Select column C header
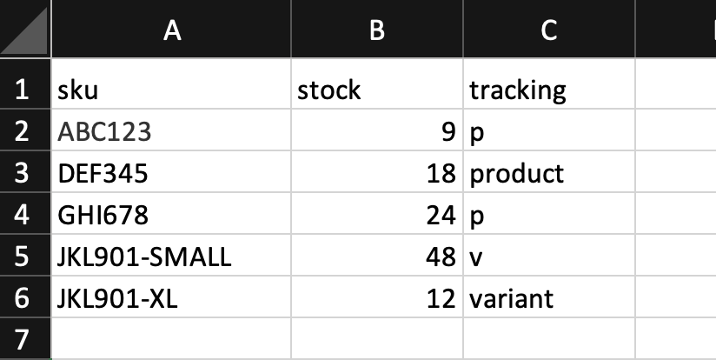The image size is (716, 360). click(549, 29)
